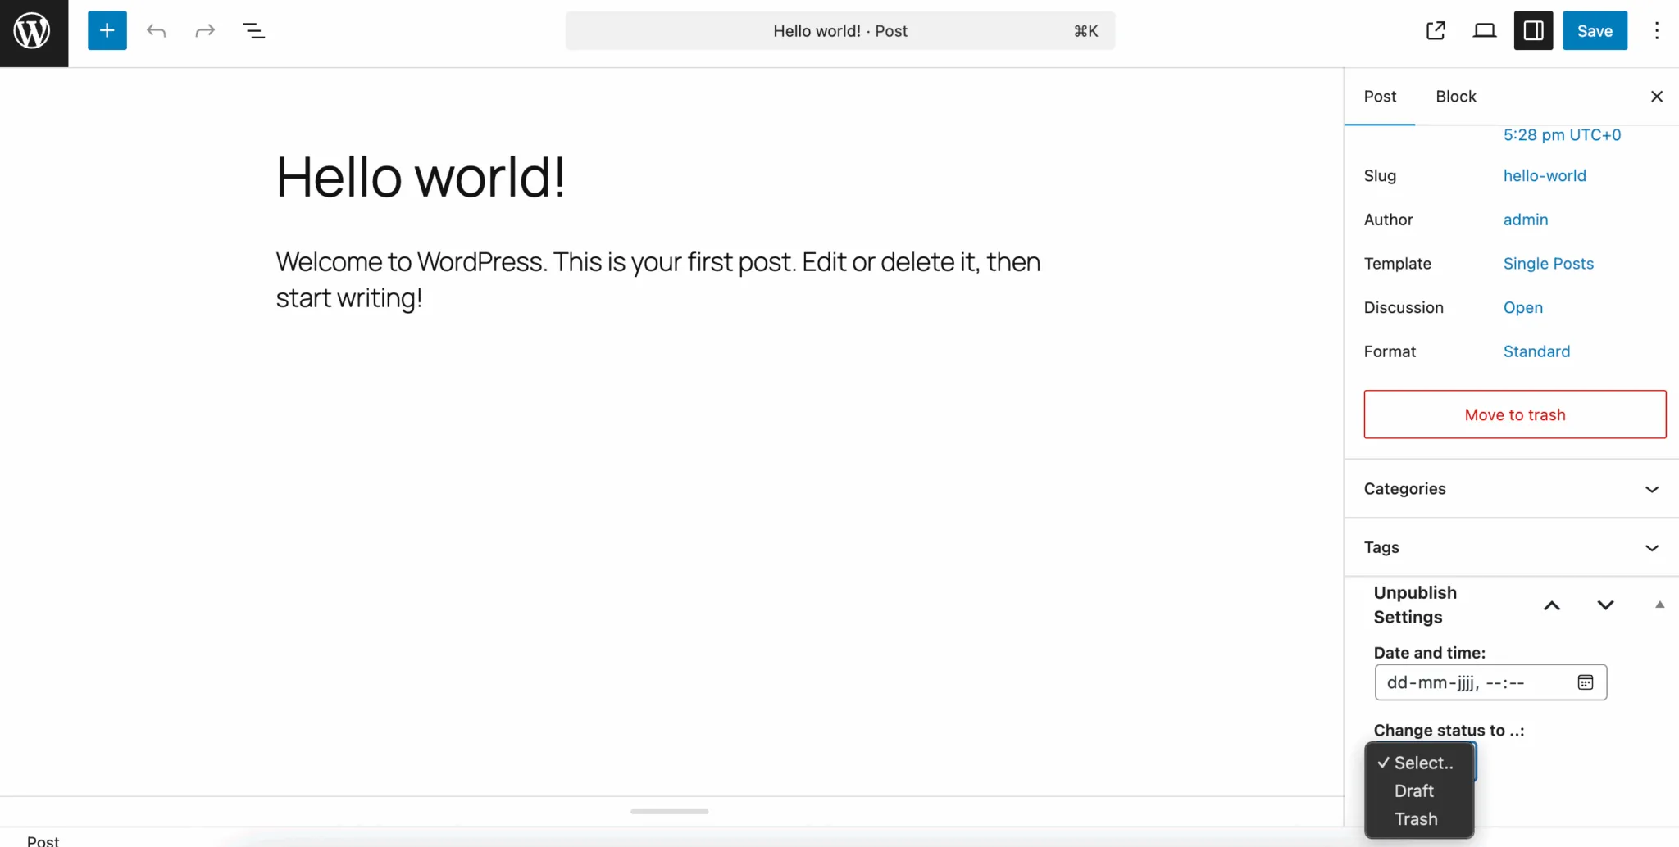This screenshot has width=1679, height=847.
Task: Switch to the Block tab
Action: 1455,97
